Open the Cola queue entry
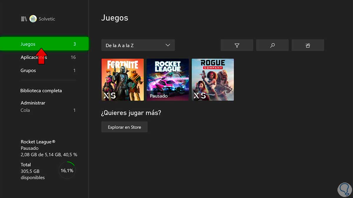 click(x=48, y=110)
